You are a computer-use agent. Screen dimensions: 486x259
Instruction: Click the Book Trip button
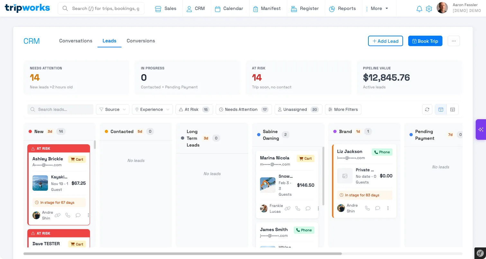pos(425,41)
